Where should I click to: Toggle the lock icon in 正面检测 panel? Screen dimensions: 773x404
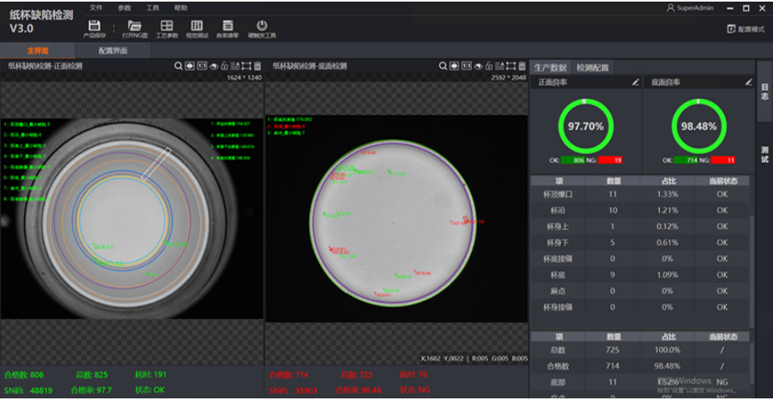[224, 66]
